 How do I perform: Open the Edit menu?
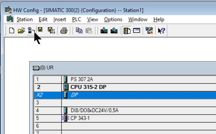(x=43, y=19)
